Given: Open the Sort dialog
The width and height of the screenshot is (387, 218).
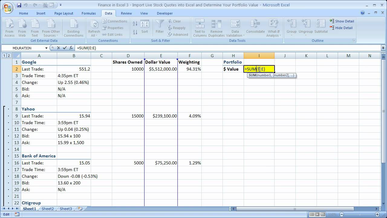Looking at the screenshot, I should coord(145,27).
